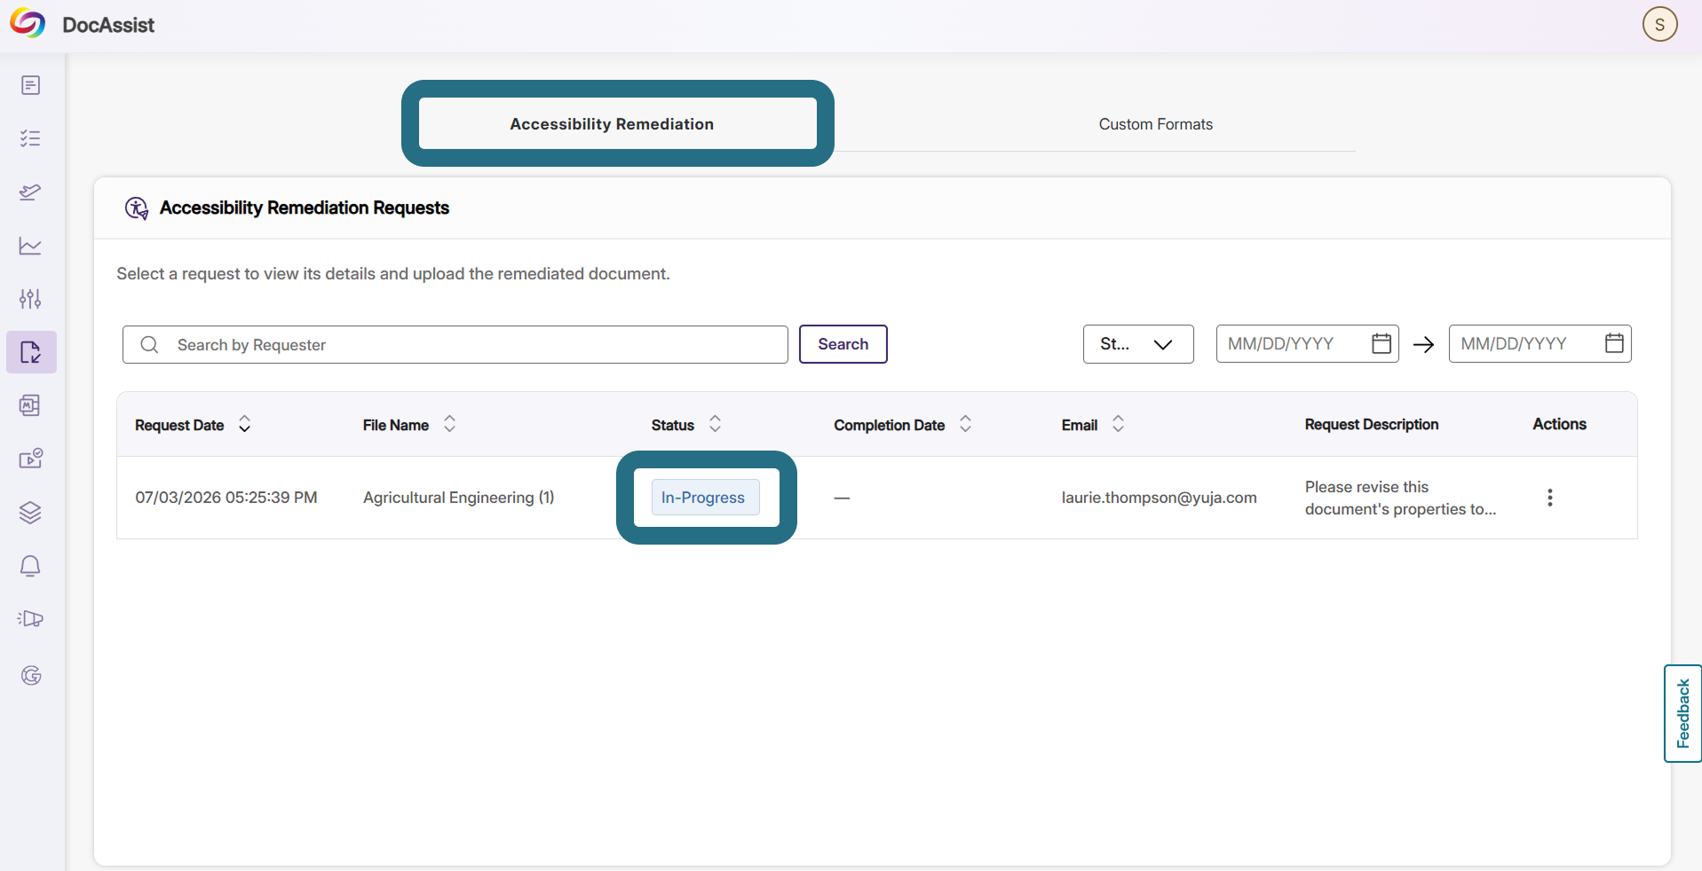
Task: Select the Accessibility Remediation tab
Action: [x=612, y=124]
